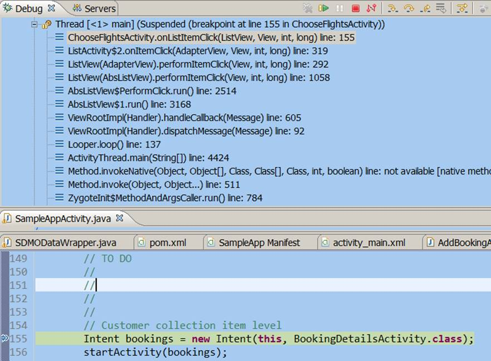Switch to the Servers tab
The image size is (491, 361).
click(x=94, y=8)
